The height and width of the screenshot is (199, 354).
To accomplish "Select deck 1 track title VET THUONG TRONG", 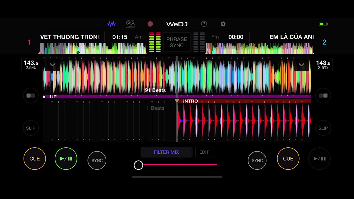I will tap(70, 37).
